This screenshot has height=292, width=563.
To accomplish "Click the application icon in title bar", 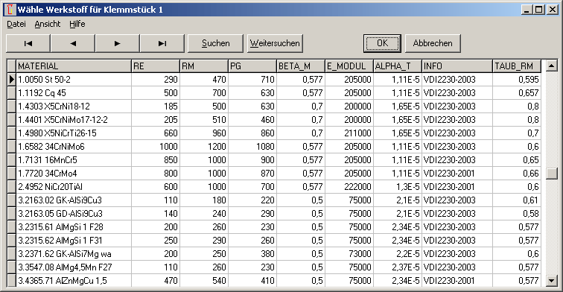I will click(10, 10).
